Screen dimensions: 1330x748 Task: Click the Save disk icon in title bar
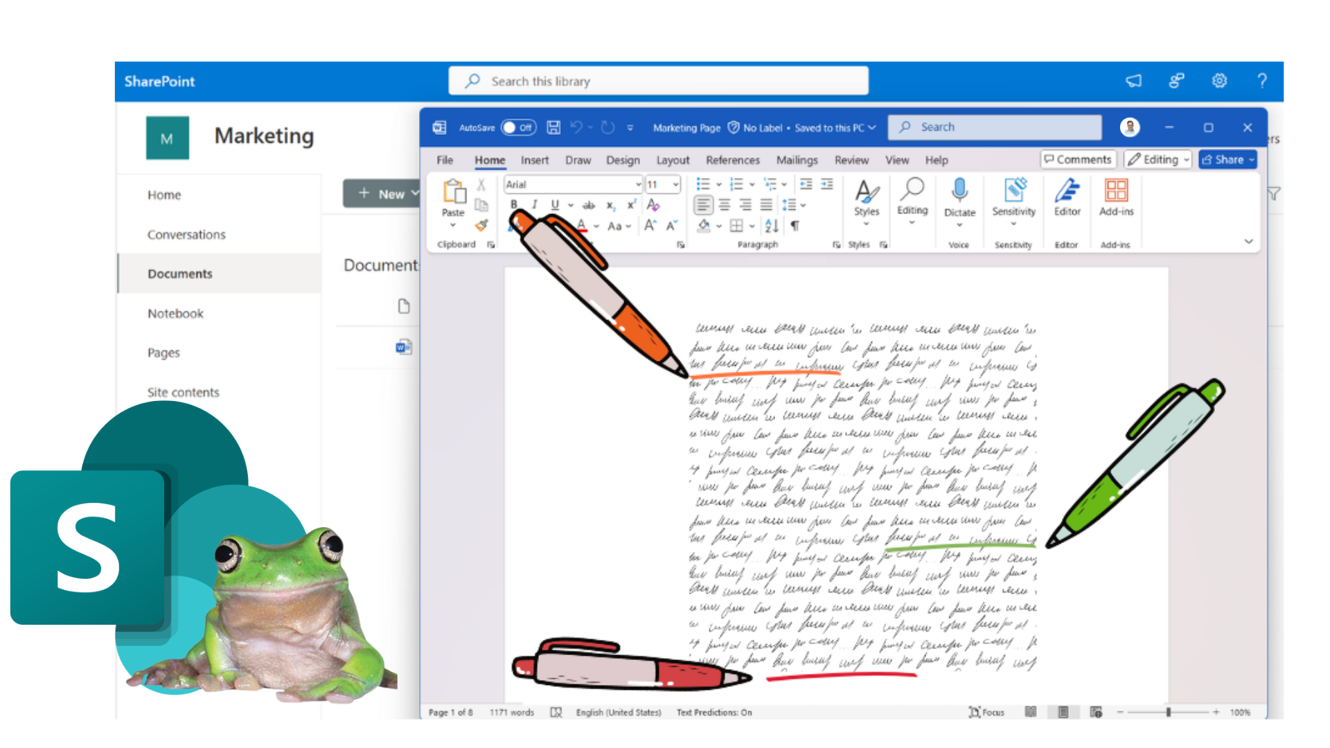[553, 127]
